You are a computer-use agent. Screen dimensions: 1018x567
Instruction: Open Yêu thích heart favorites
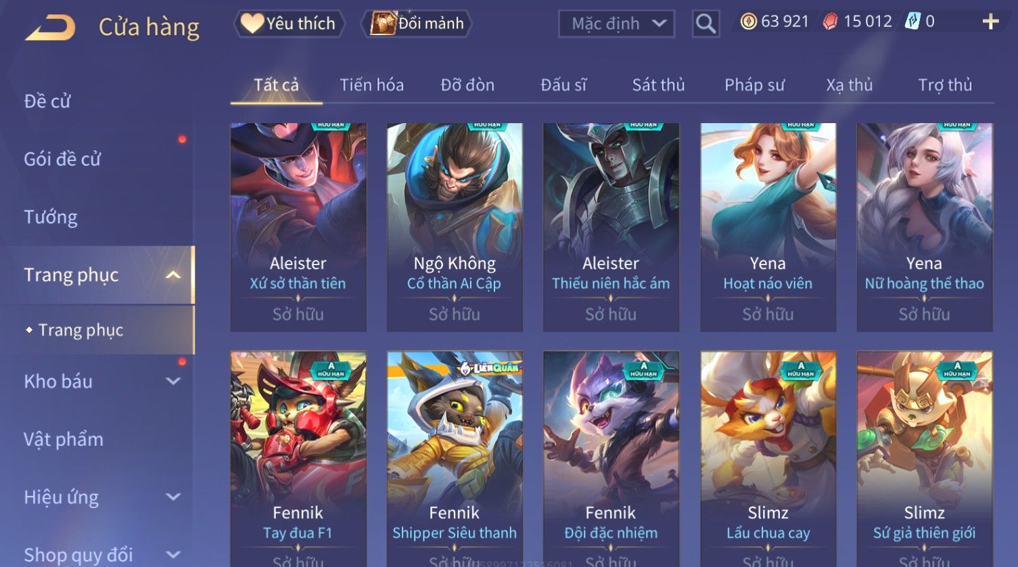pos(289,24)
